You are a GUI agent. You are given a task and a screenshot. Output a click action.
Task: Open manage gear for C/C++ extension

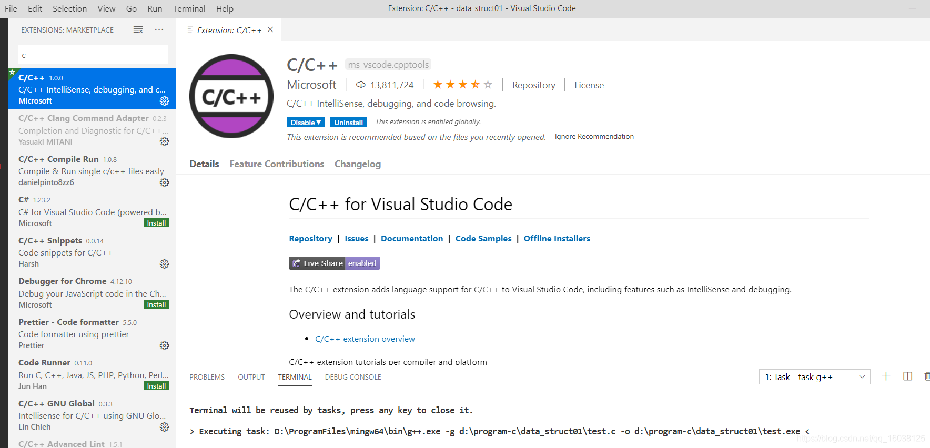click(164, 101)
